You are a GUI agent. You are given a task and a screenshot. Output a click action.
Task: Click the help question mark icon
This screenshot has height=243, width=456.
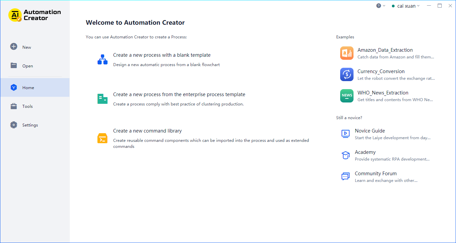click(379, 6)
